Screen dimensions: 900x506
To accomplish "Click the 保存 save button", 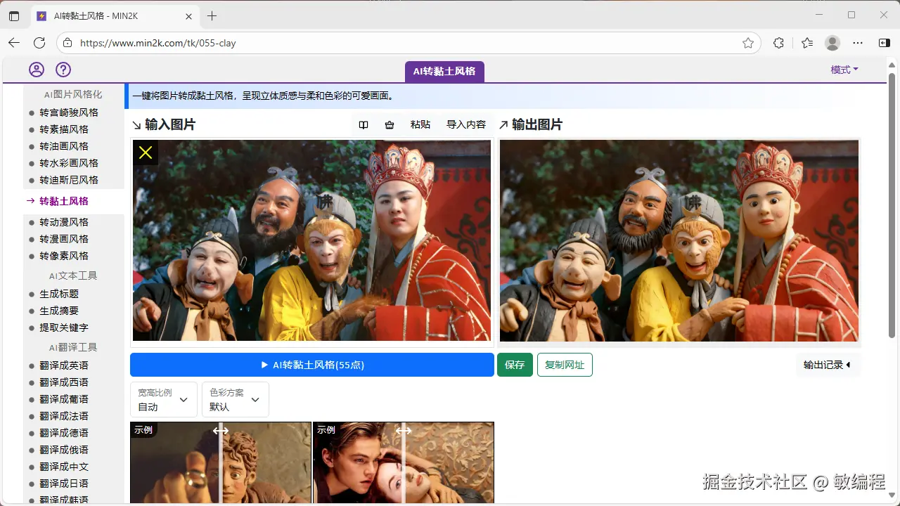I will pos(515,365).
